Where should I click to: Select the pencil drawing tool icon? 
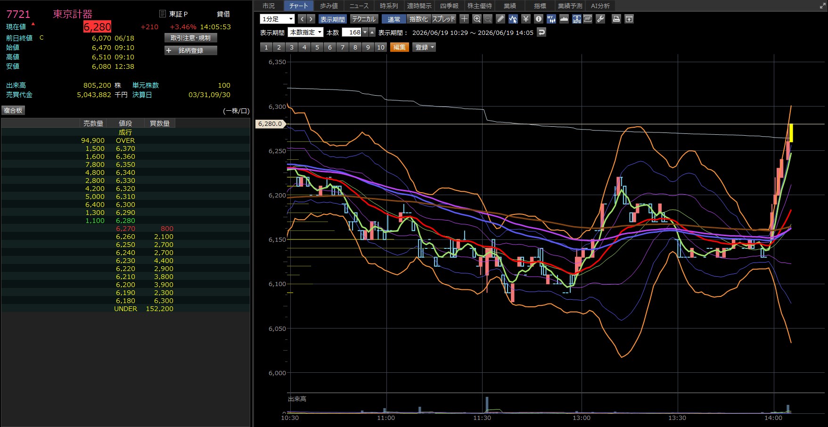click(x=500, y=19)
